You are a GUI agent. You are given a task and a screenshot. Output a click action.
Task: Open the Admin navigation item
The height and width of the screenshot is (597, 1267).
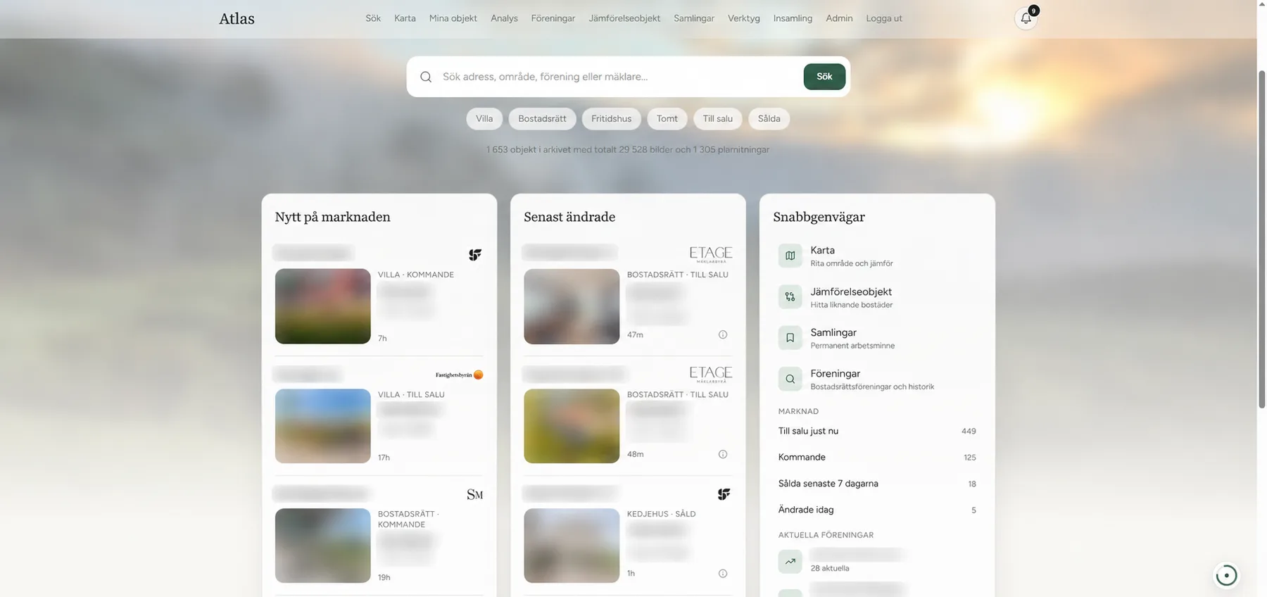839,18
